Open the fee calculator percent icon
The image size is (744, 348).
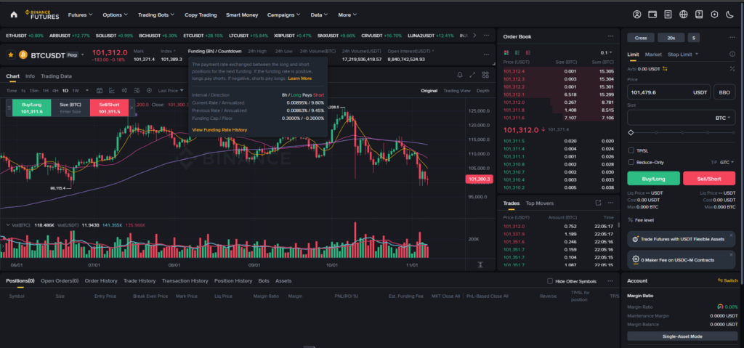pyautogui.click(x=629, y=220)
